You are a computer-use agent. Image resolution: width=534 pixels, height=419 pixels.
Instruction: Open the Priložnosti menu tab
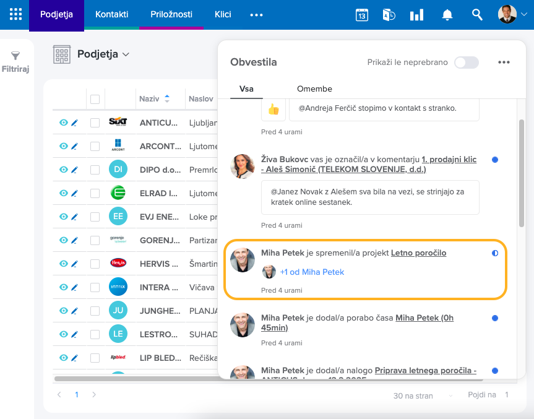point(171,14)
